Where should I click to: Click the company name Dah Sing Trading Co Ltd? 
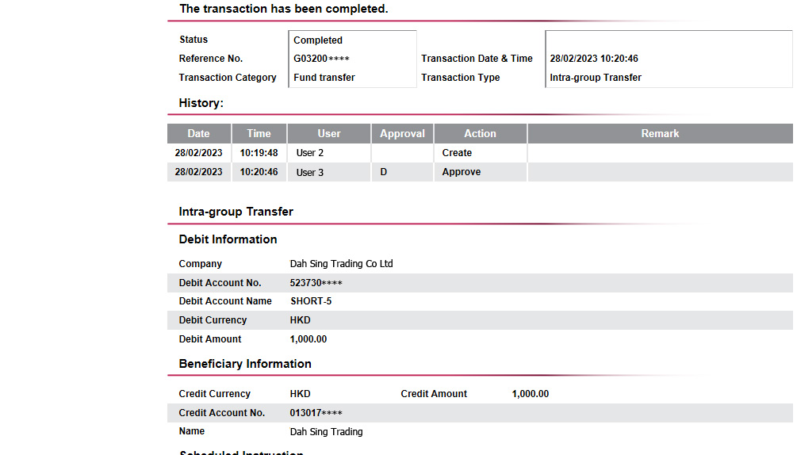(341, 264)
